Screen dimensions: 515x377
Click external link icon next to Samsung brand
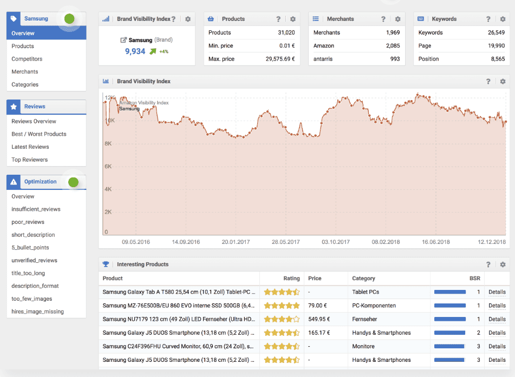(123, 40)
